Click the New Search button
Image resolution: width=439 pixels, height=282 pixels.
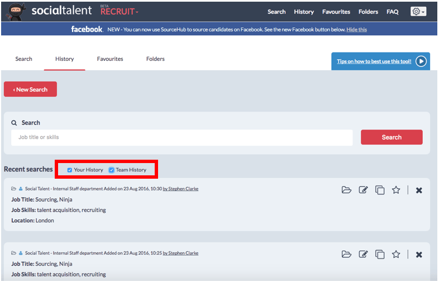(x=30, y=89)
